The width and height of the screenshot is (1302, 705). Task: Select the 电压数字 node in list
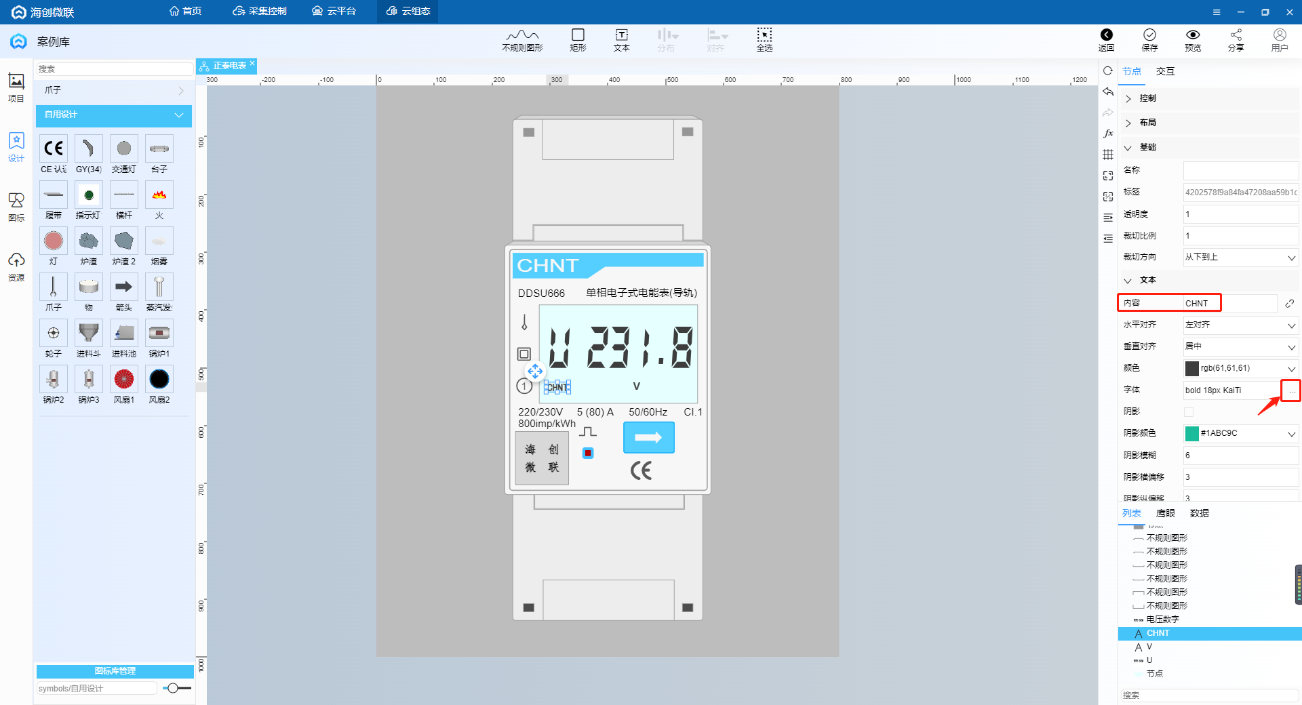click(1162, 620)
